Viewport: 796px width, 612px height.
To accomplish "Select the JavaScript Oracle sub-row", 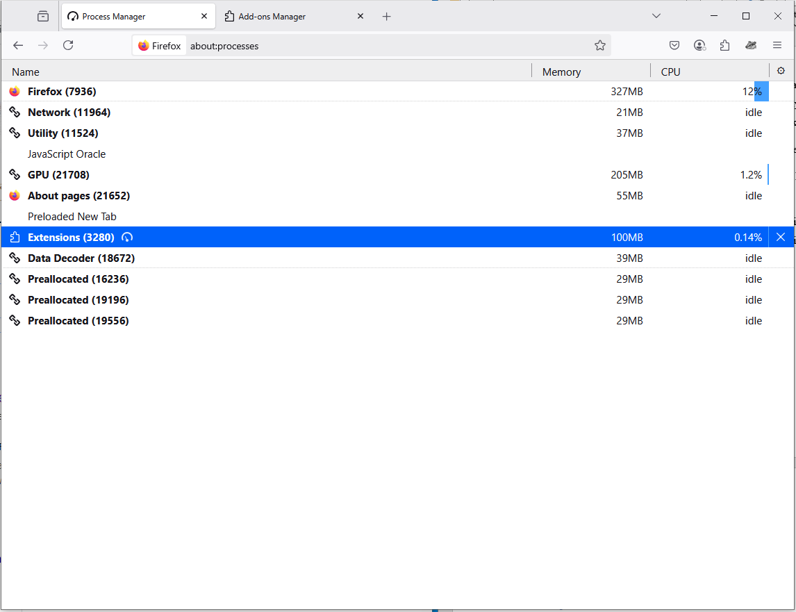I will click(x=397, y=154).
